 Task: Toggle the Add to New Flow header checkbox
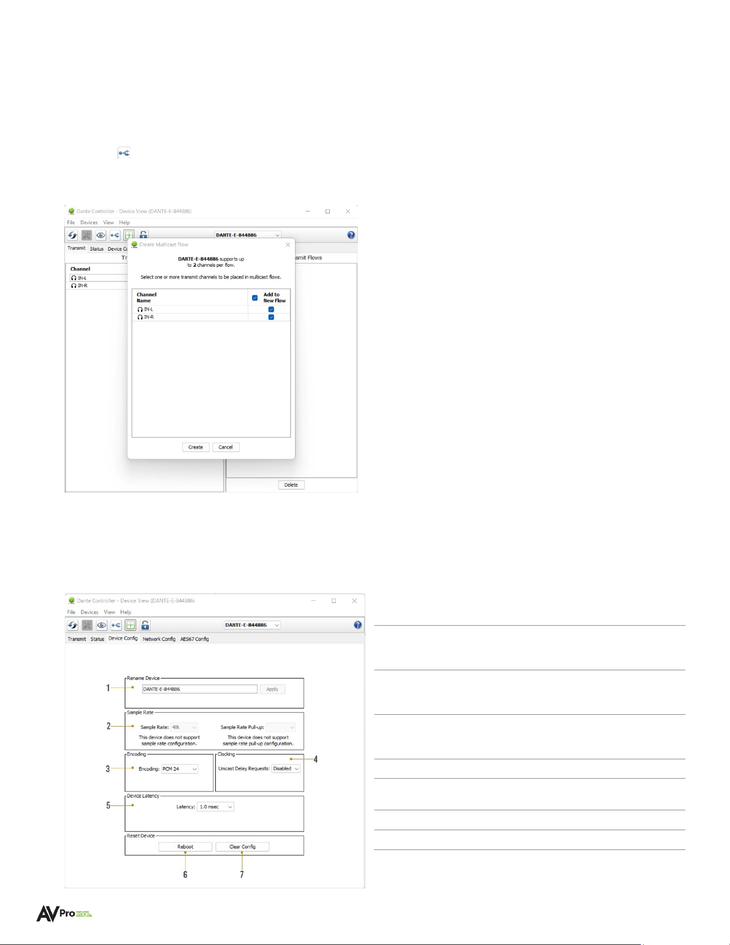[255, 298]
